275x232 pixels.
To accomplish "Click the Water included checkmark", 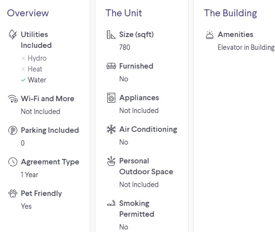I will pyautogui.click(x=23, y=80).
